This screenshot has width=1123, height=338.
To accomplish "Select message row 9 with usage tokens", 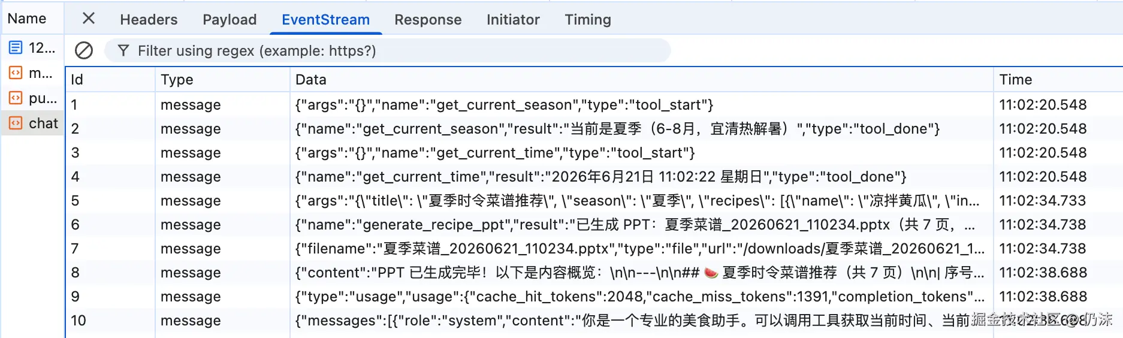I will tap(594, 296).
